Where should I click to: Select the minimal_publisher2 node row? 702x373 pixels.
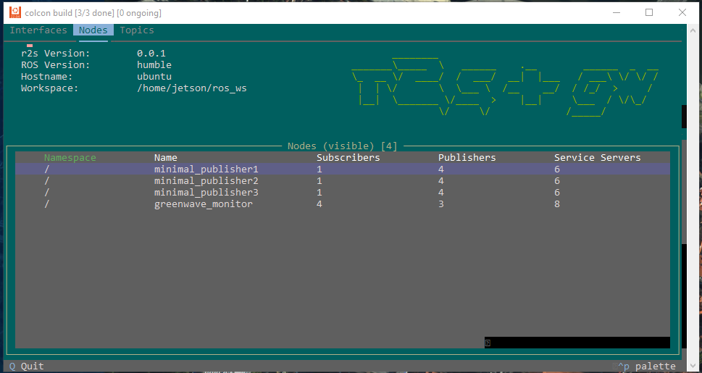(x=206, y=181)
